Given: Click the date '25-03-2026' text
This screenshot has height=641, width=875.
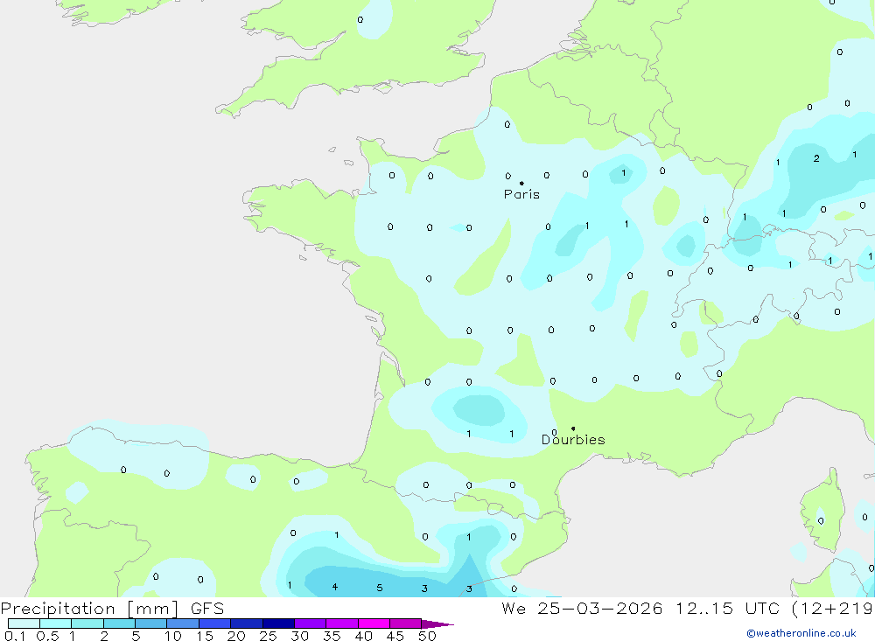Looking at the screenshot, I should pos(600,609).
